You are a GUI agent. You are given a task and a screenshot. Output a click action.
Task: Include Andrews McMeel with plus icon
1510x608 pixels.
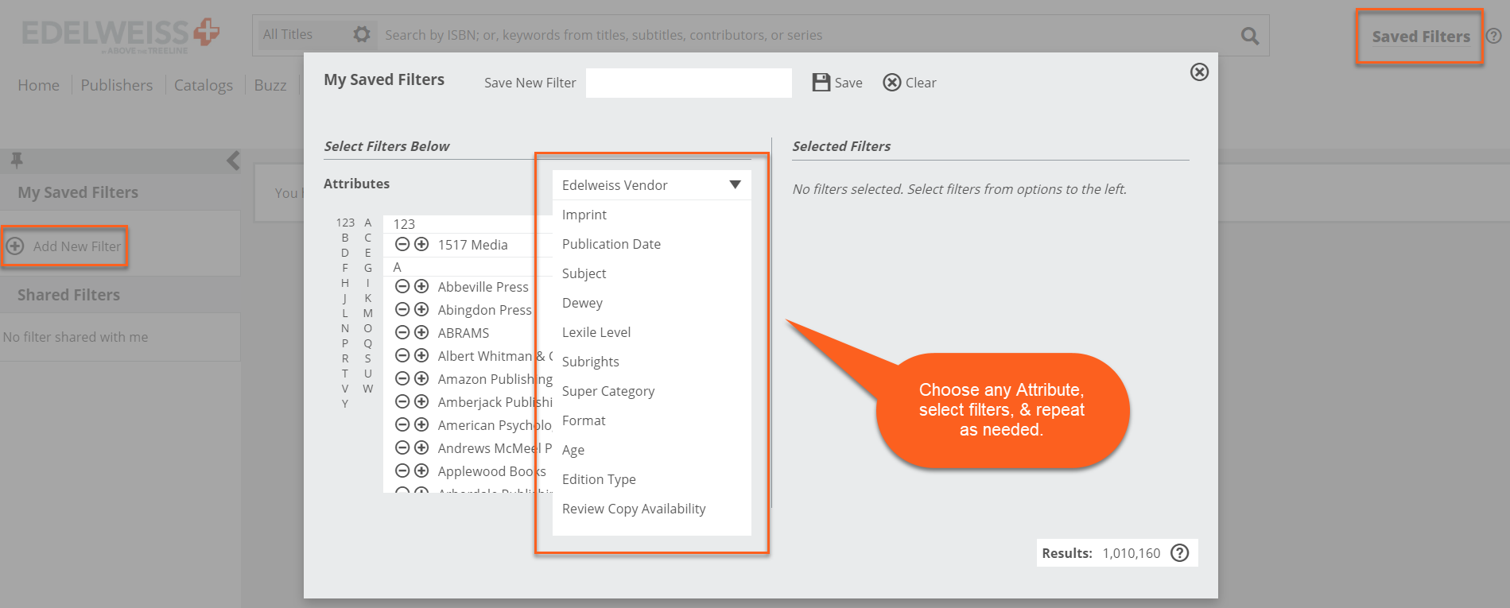421,447
